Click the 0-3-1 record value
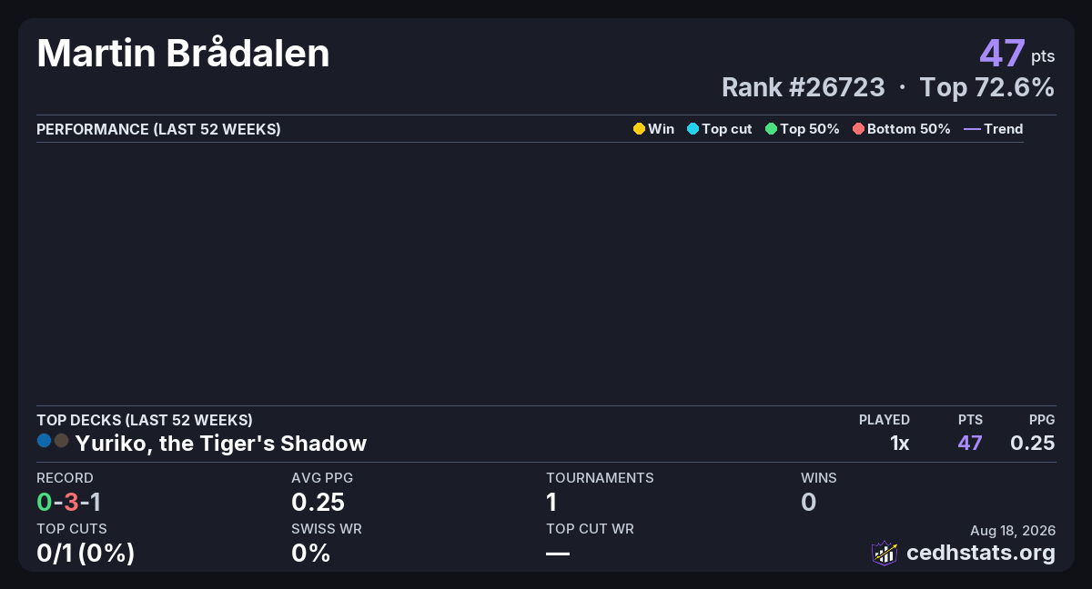 click(x=68, y=502)
